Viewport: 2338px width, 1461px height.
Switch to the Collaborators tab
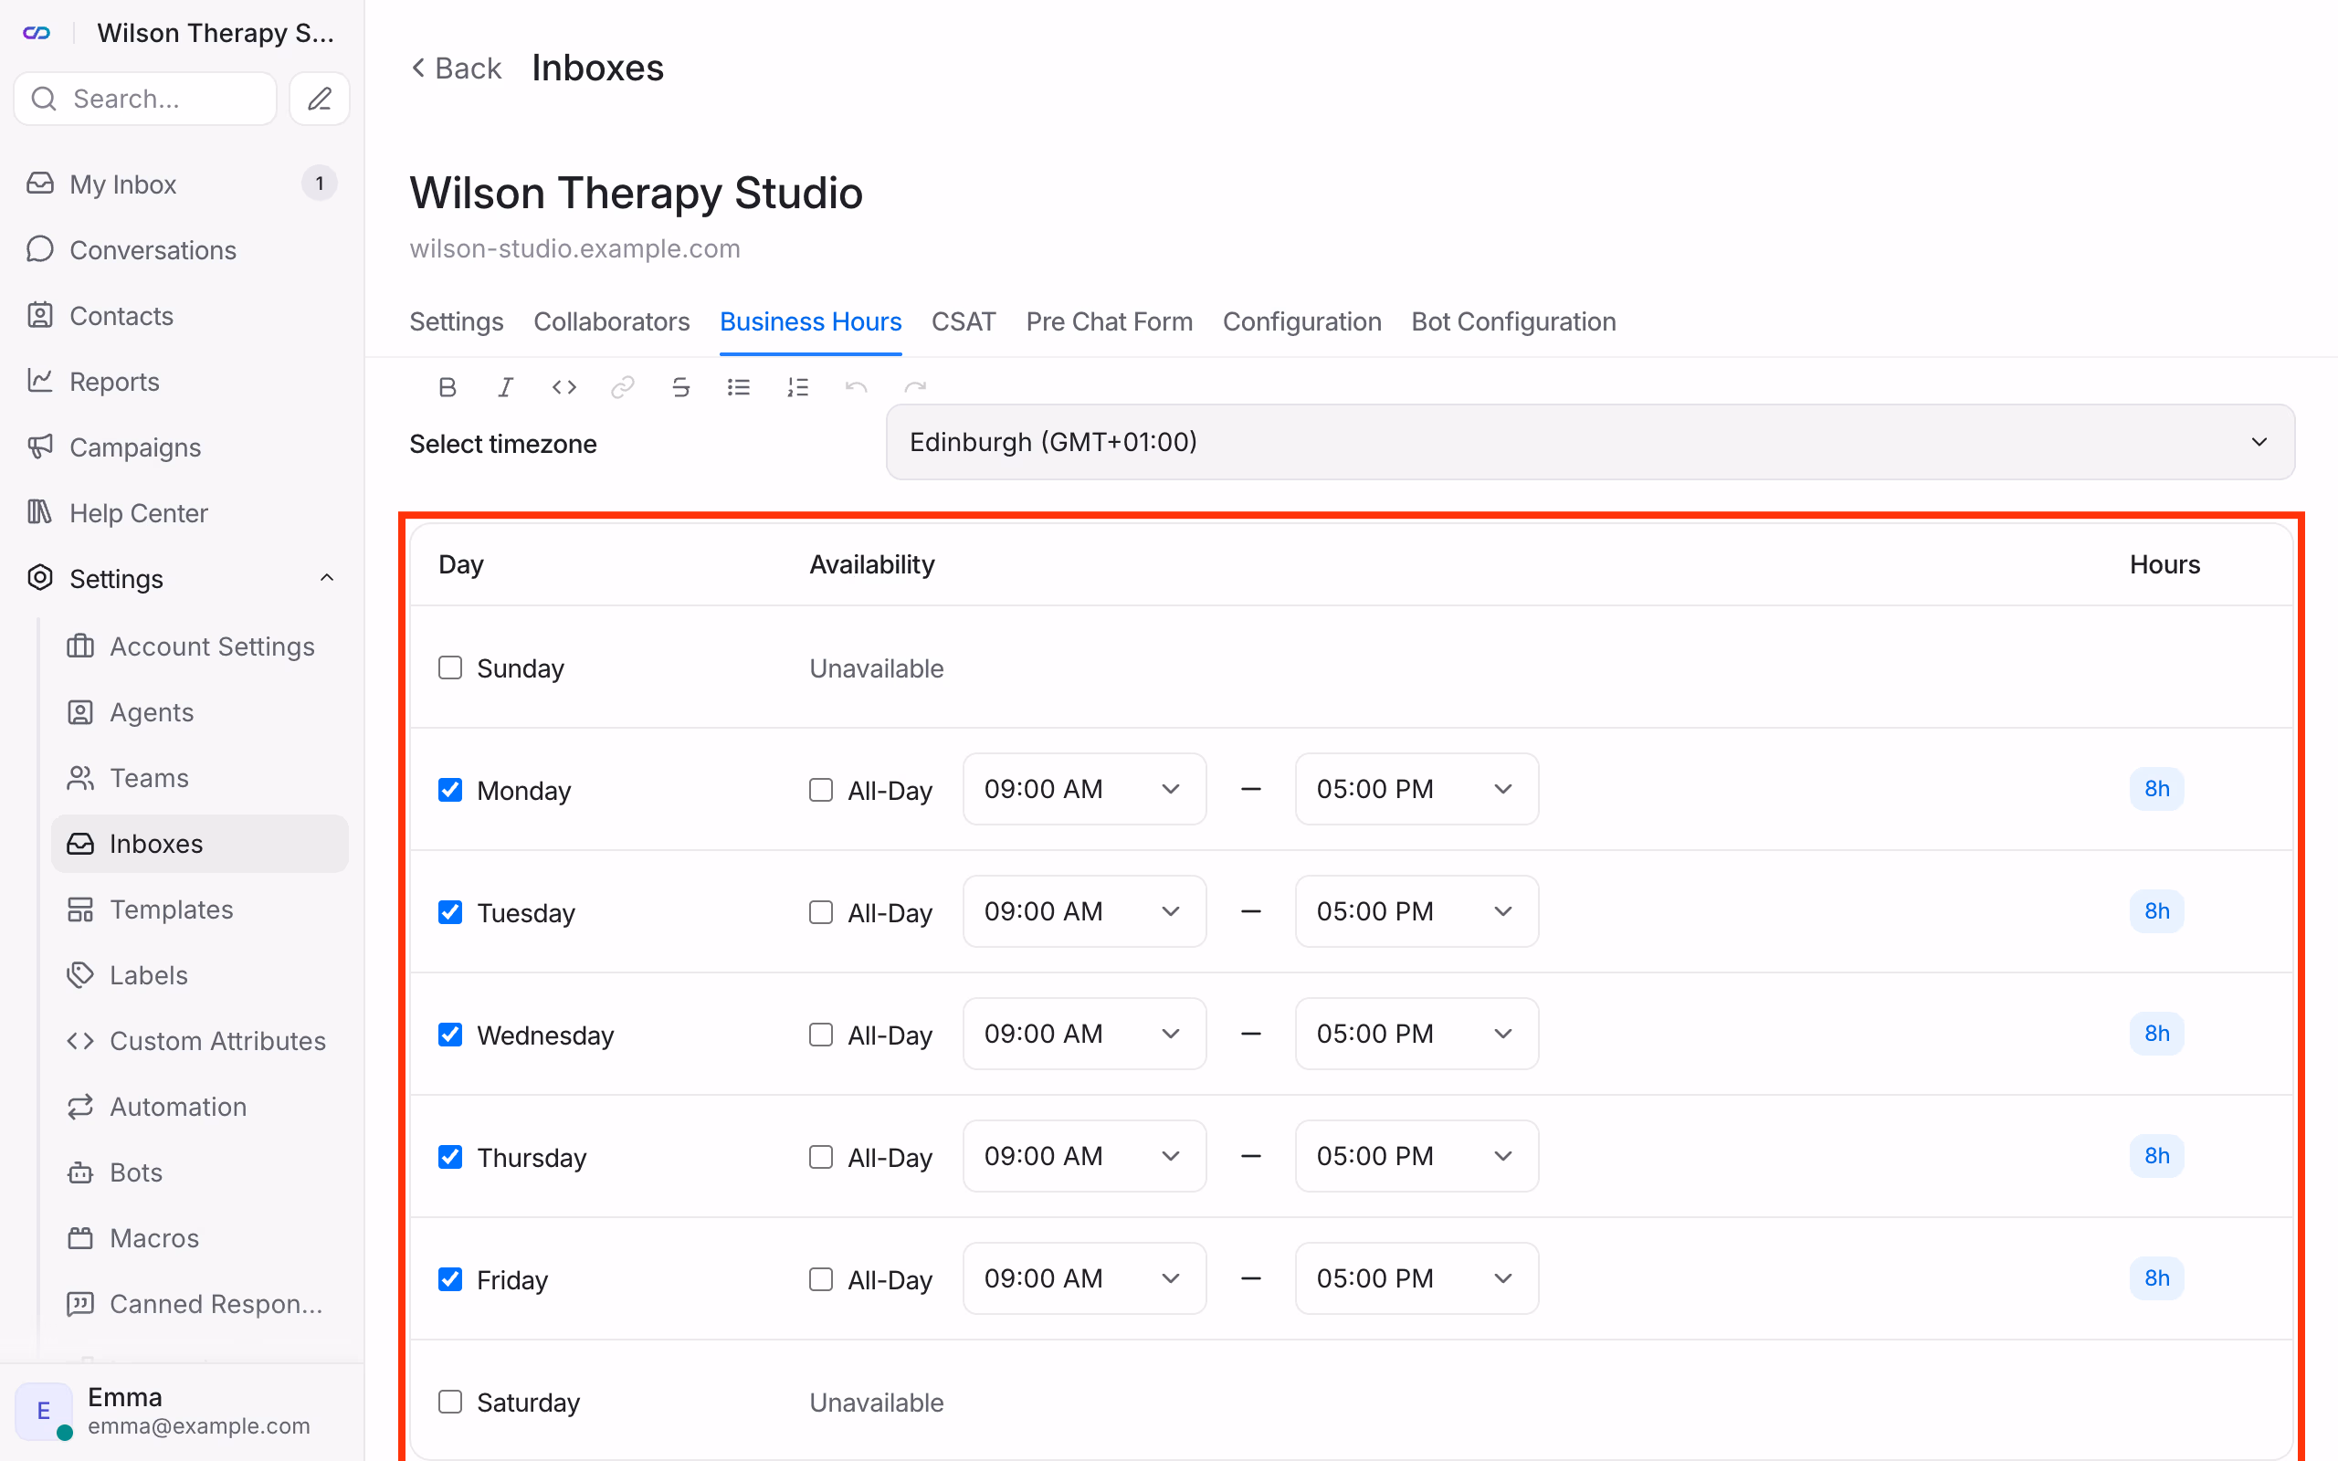pos(612,321)
